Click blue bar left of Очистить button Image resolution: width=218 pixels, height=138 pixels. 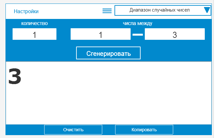[x=25, y=130]
